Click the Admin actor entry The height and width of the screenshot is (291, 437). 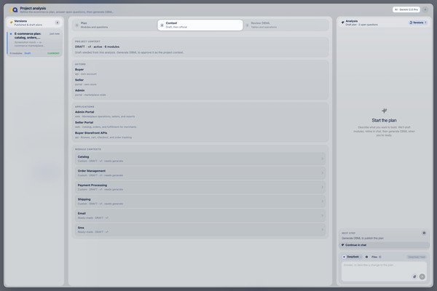tap(90, 92)
